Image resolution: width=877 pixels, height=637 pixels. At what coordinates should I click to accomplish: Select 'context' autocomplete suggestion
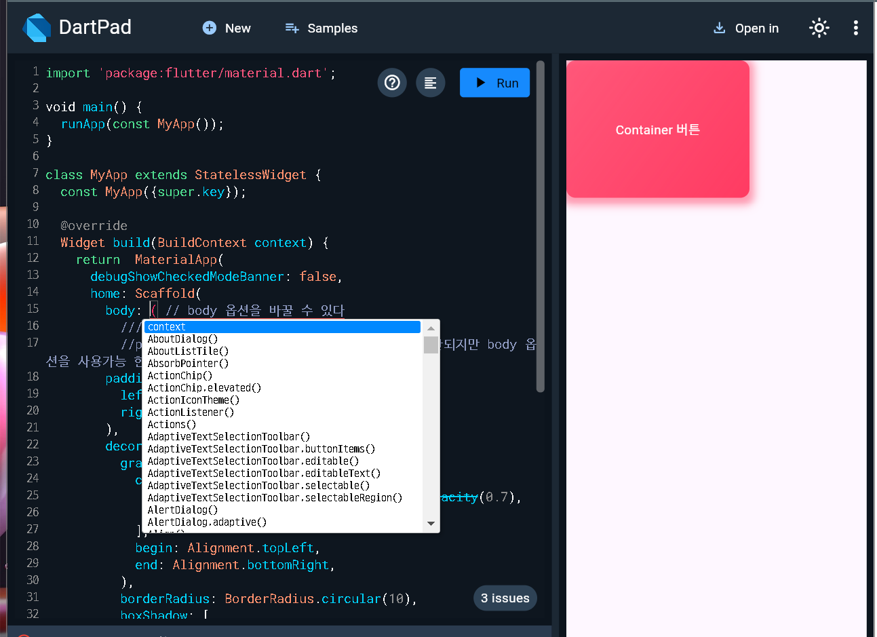point(282,327)
